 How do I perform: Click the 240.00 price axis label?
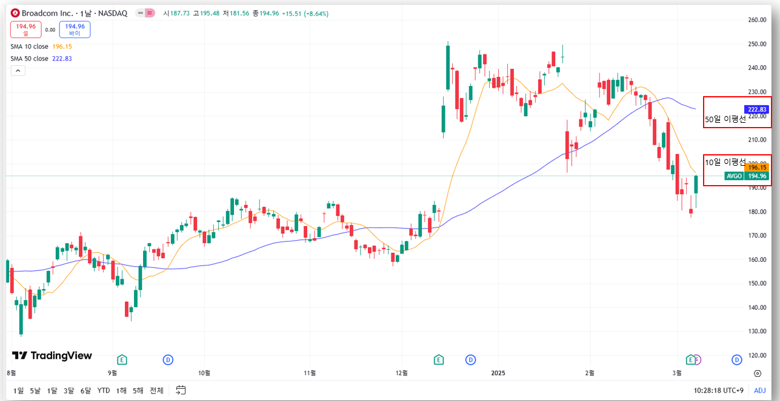(x=757, y=68)
